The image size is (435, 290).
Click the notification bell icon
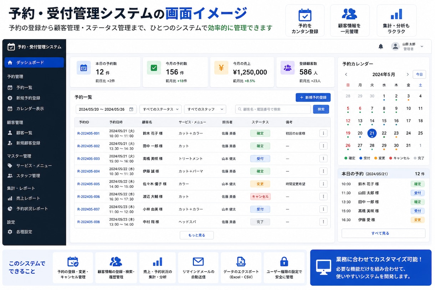pos(381,46)
